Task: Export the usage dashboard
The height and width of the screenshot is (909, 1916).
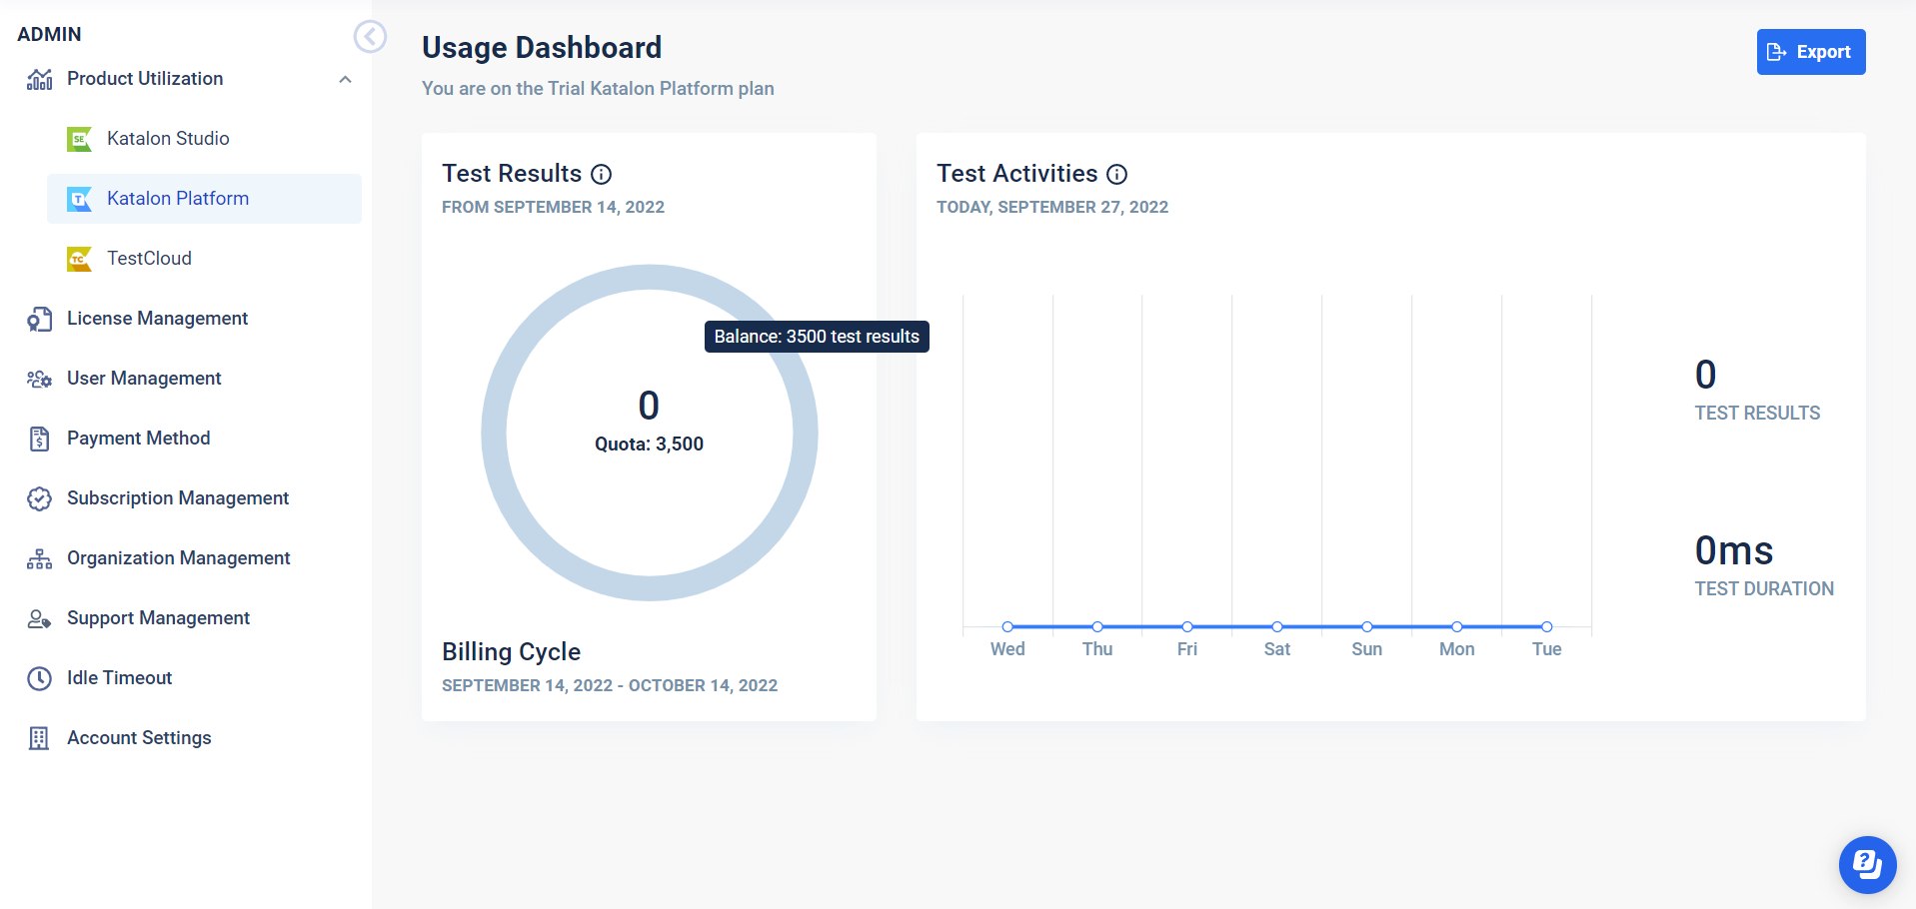Action: pos(1810,52)
